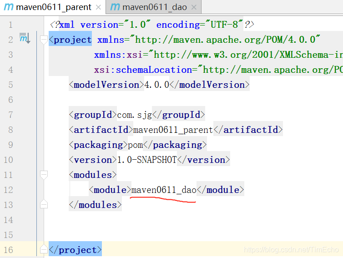Click the opening modules tag on line 11

tap(93, 175)
